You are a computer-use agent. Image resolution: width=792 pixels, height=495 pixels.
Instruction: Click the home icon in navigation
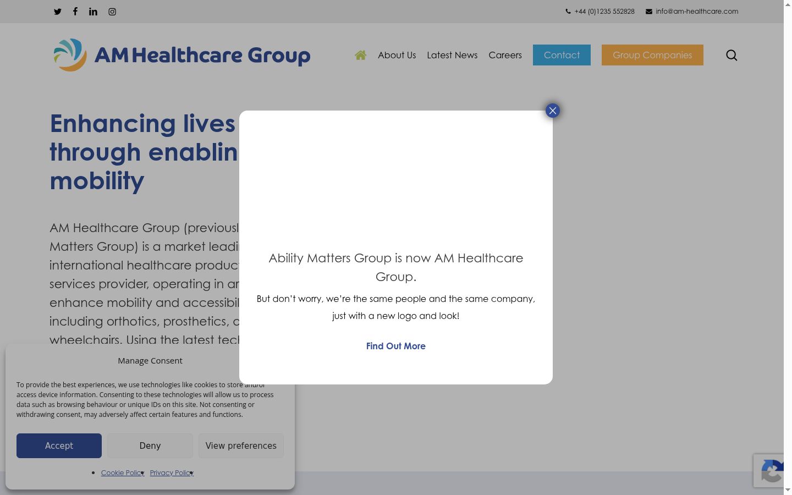pos(361,55)
